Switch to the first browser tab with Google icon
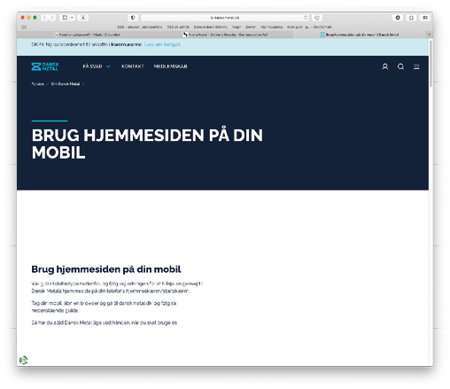Viewport: 450px width, 389px height. [x=87, y=35]
